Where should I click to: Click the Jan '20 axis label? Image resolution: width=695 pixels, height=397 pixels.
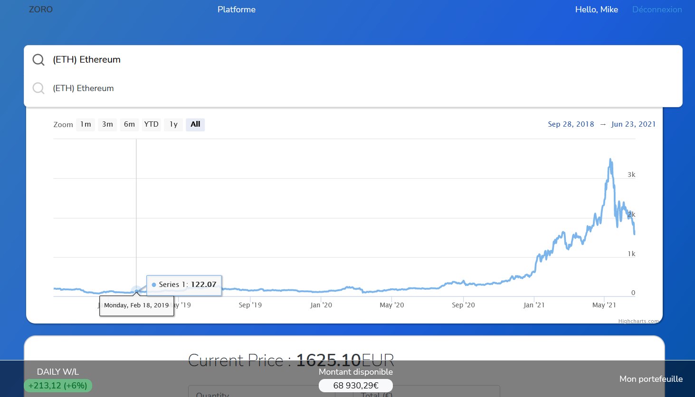pyautogui.click(x=321, y=305)
